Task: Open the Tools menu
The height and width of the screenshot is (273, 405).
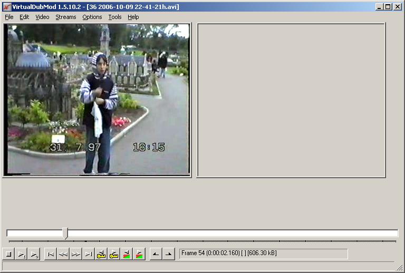Action: click(115, 17)
